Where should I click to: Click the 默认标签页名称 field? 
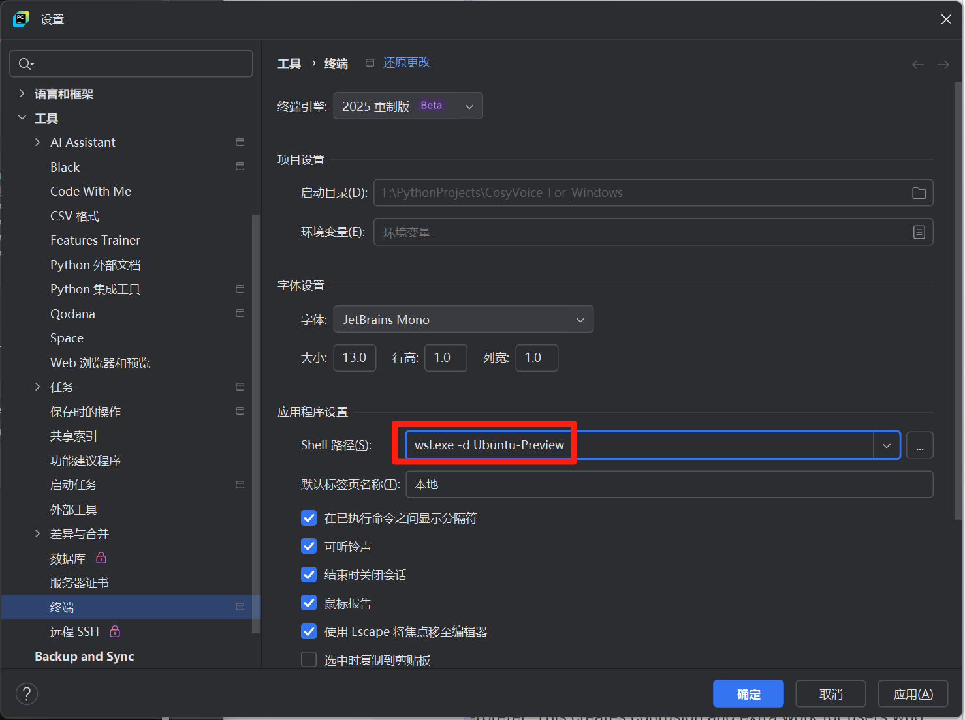[669, 485]
